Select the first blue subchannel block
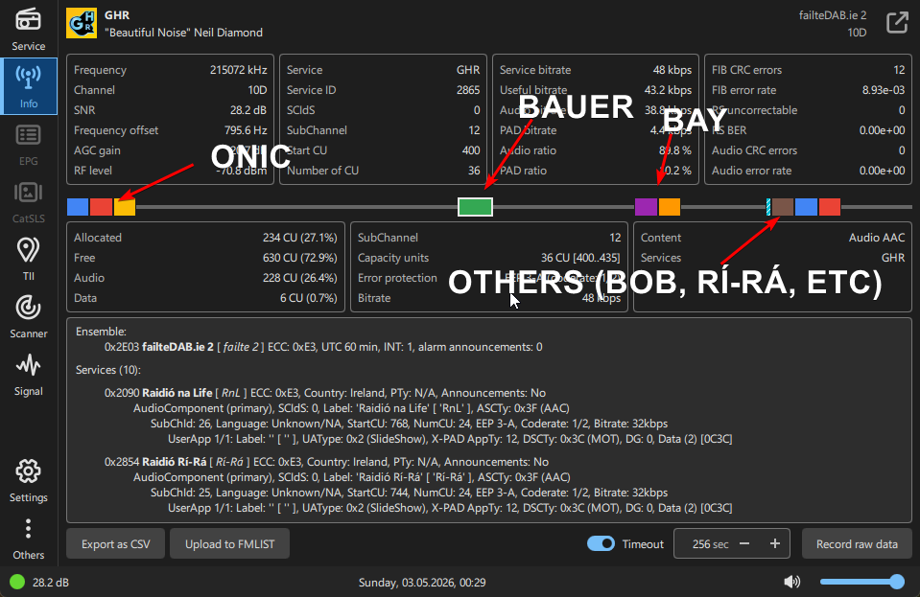Screen dimensions: 920x597 tap(78, 207)
